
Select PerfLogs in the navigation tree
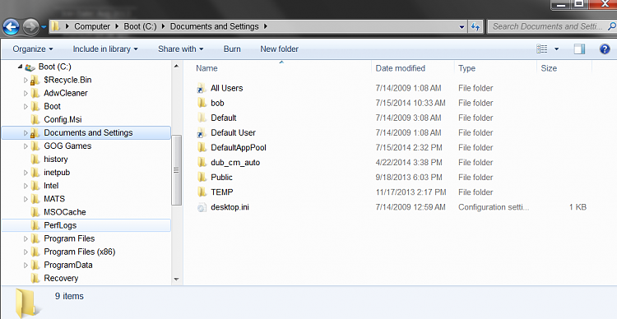(x=60, y=225)
